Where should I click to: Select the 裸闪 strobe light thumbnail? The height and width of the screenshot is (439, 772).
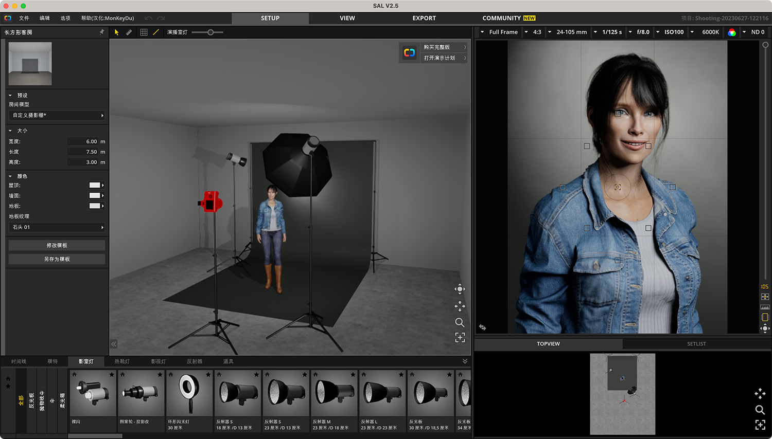[x=93, y=393]
